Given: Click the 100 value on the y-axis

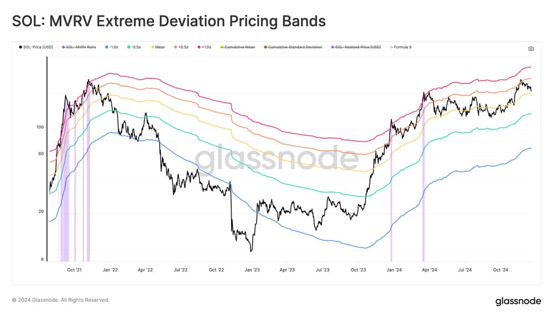Looking at the screenshot, I should tap(39, 128).
